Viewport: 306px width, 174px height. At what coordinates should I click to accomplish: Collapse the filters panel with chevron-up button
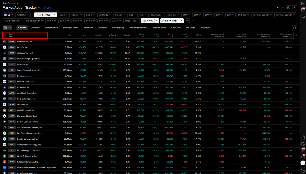pyautogui.click(x=295, y=8)
